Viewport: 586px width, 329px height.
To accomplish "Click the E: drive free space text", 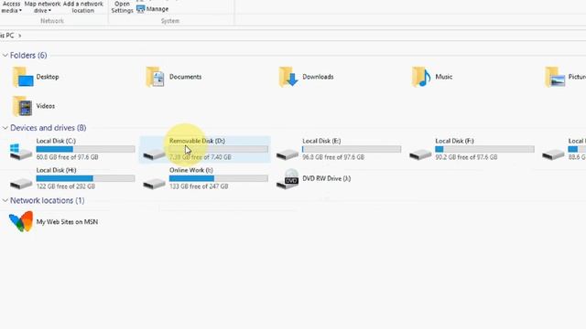I will click(333, 157).
